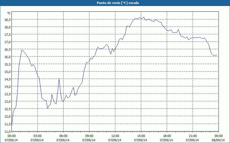
Task: Click the 06:00 time label
Action: click(x=63, y=136)
